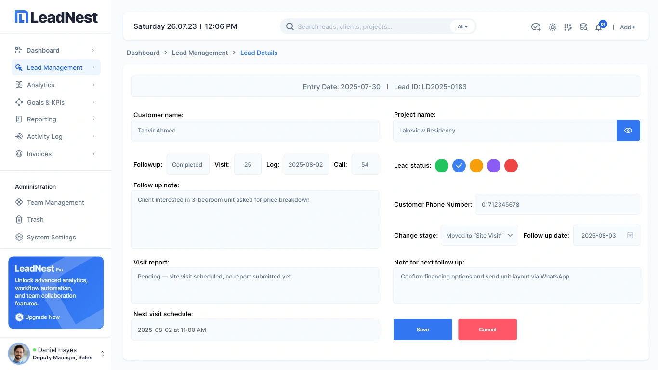658x370 pixels.
Task: Open Team Management in Administration
Action: click(x=56, y=202)
